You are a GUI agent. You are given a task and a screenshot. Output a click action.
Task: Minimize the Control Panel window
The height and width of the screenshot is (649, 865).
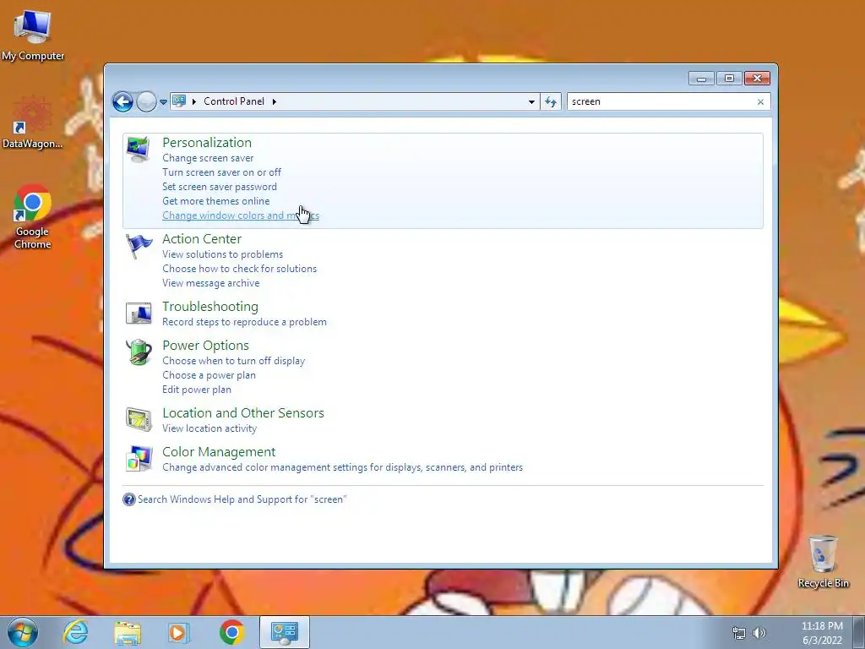[701, 79]
